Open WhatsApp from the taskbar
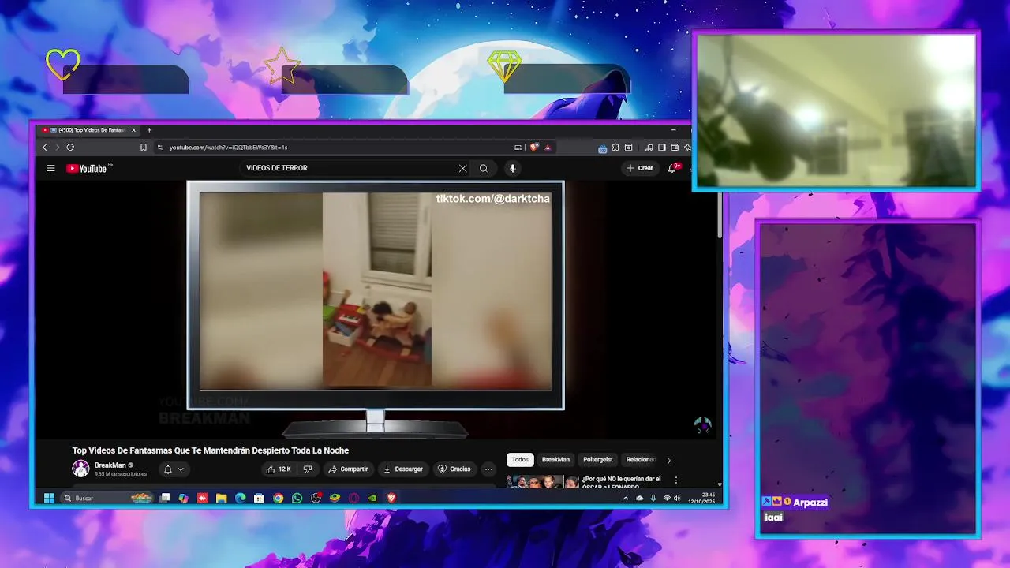Viewport: 1010px width, 568px height. point(297,498)
